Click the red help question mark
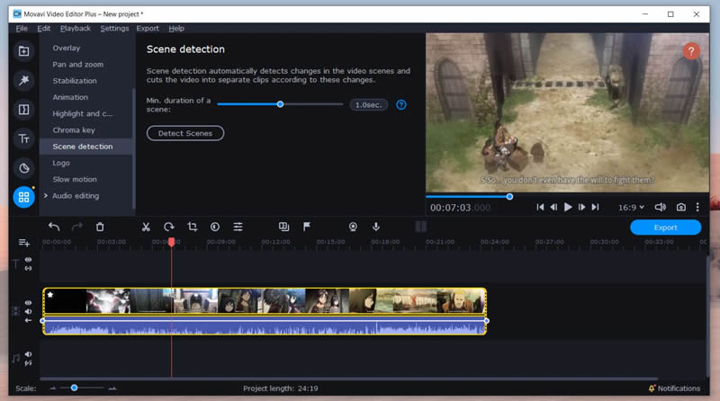720x401 pixels. point(691,51)
